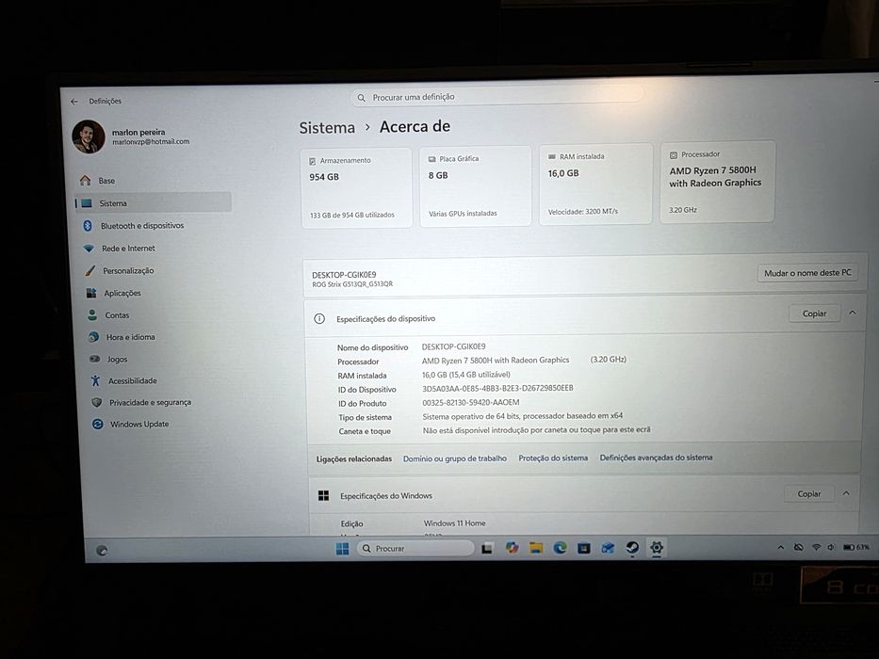
Task: Open Definições avançadas do sistema link
Action: click(x=656, y=458)
